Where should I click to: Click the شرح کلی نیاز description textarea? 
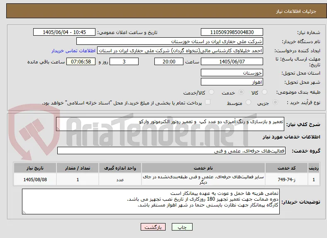pos(170,124)
